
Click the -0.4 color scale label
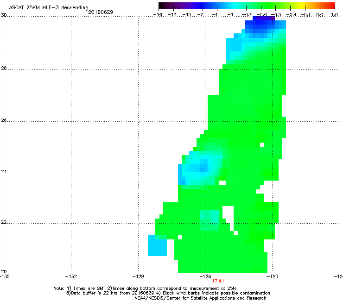pos(292,15)
